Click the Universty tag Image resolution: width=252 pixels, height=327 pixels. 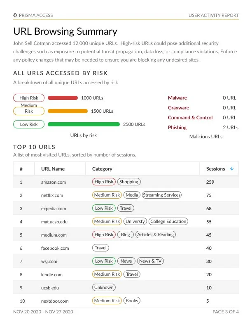(x=135, y=221)
